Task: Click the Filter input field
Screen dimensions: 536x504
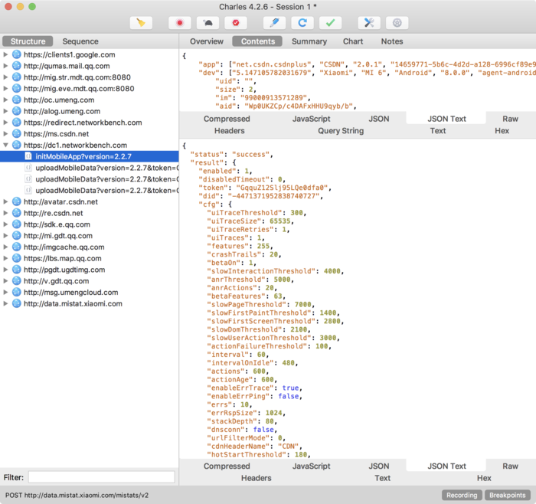Action: point(102,477)
